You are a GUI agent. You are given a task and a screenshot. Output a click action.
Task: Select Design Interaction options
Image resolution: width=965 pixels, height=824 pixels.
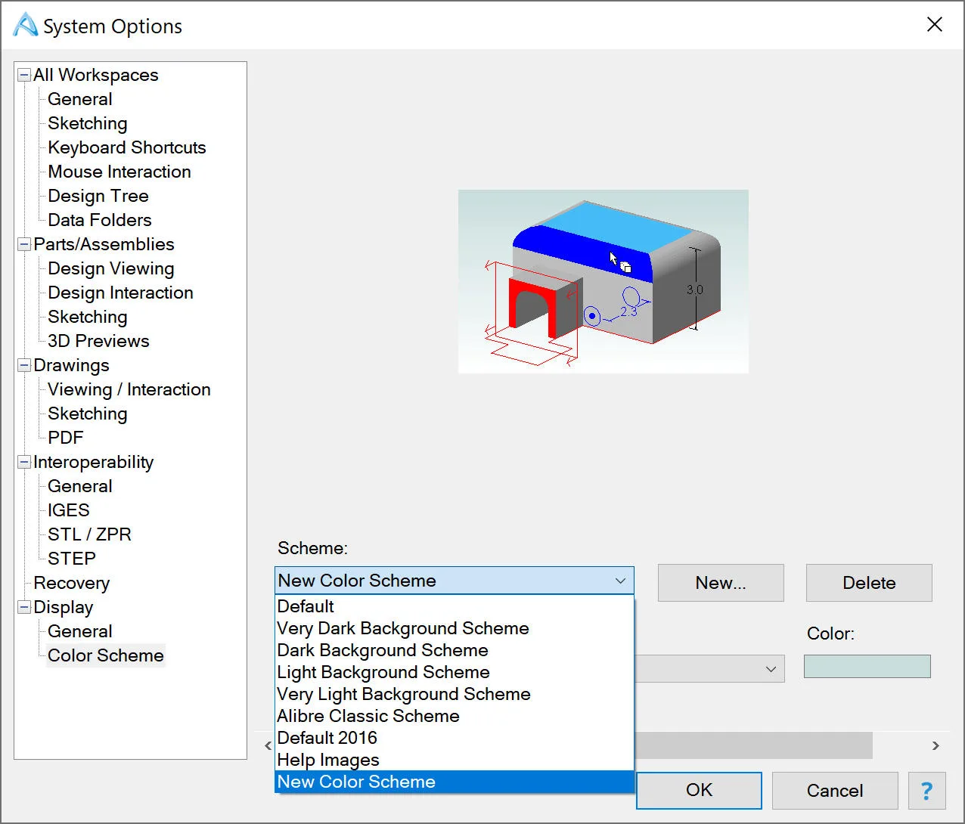120,293
